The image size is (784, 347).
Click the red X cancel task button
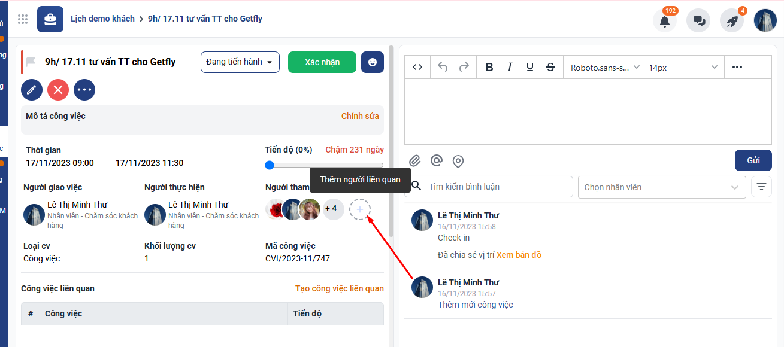click(58, 90)
